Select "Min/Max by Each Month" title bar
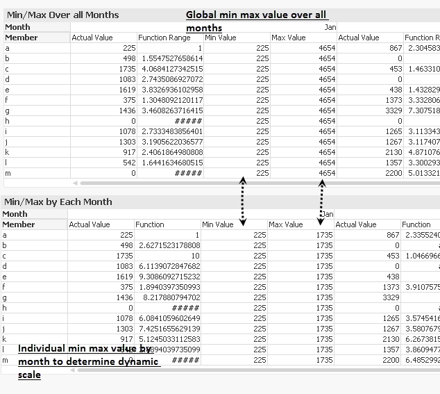The height and width of the screenshot is (394, 440). (x=58, y=202)
